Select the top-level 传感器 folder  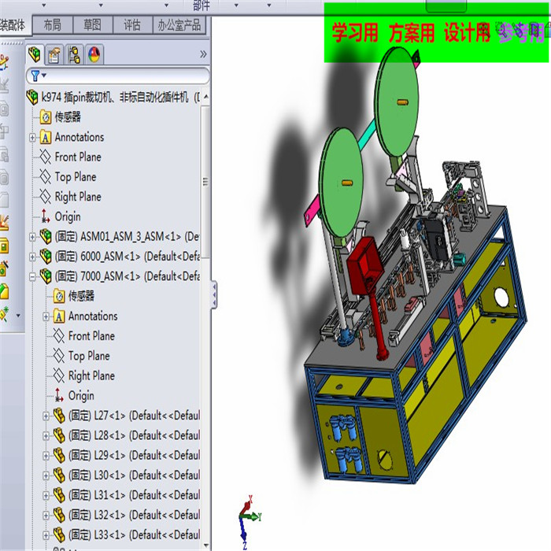pyautogui.click(x=68, y=116)
